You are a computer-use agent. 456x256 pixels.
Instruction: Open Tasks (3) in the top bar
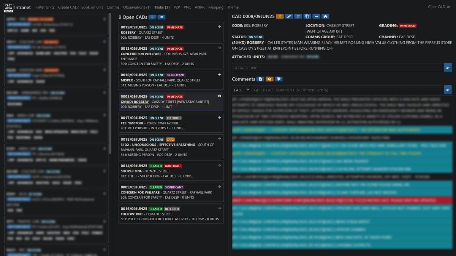[162, 7]
